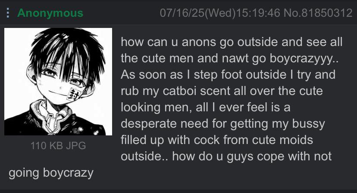Click the final line "going boycrazy"
This screenshot has width=357, height=193.
[51, 173]
